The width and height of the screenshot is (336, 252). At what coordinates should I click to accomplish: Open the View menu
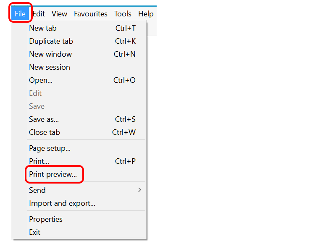click(x=59, y=13)
